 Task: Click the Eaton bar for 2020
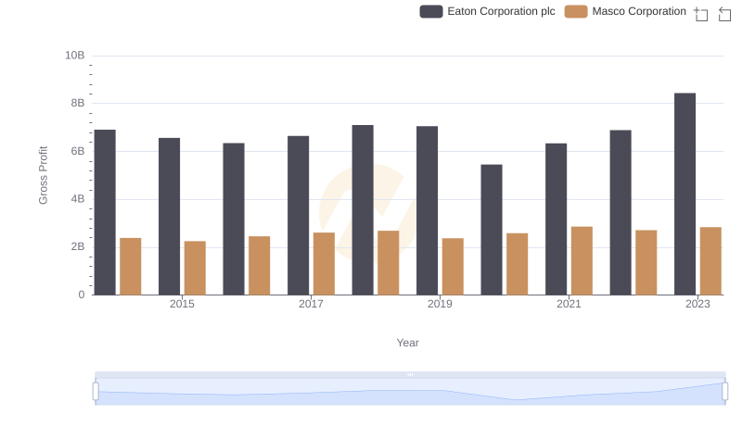[492, 230]
